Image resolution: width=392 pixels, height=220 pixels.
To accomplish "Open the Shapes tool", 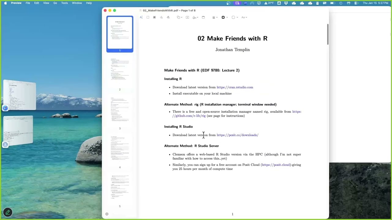I will (x=178, y=17).
